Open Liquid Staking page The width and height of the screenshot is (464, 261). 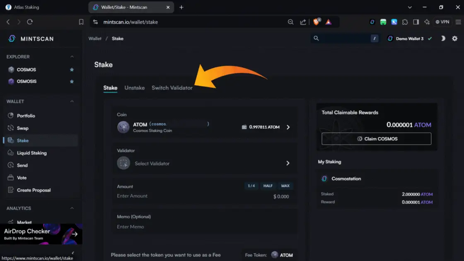(x=31, y=153)
